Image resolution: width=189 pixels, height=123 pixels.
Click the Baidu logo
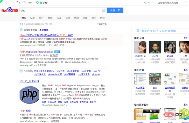pos(10,10)
